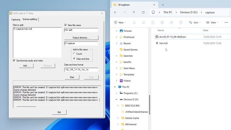Select Videos folder icon in sidebar

pyautogui.click(x=121, y=81)
